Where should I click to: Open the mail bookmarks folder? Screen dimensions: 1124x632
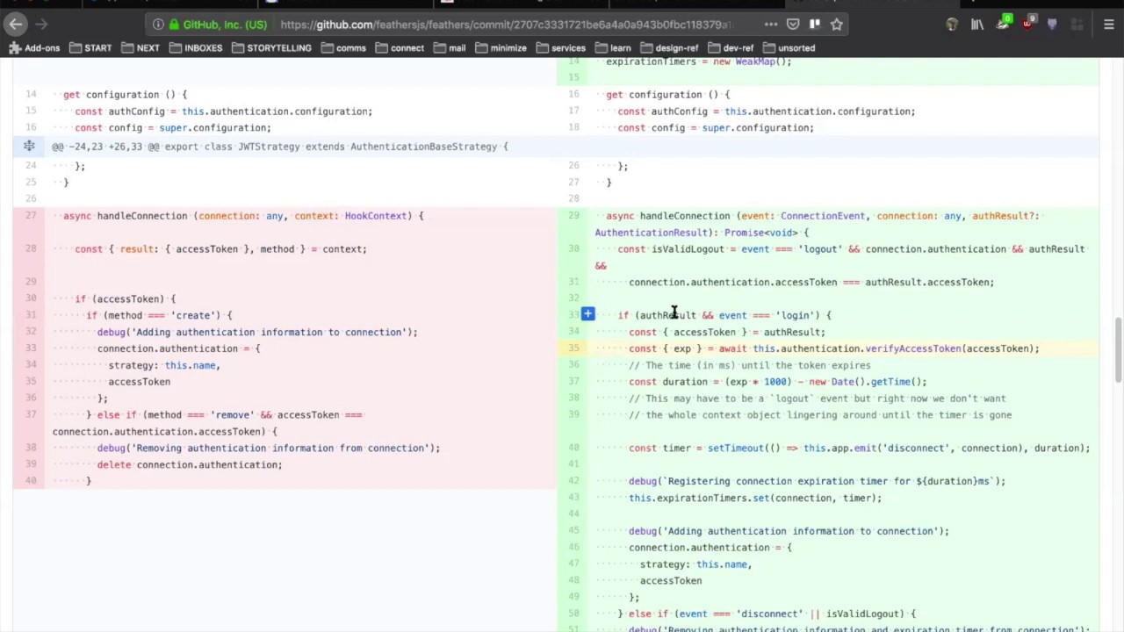450,48
